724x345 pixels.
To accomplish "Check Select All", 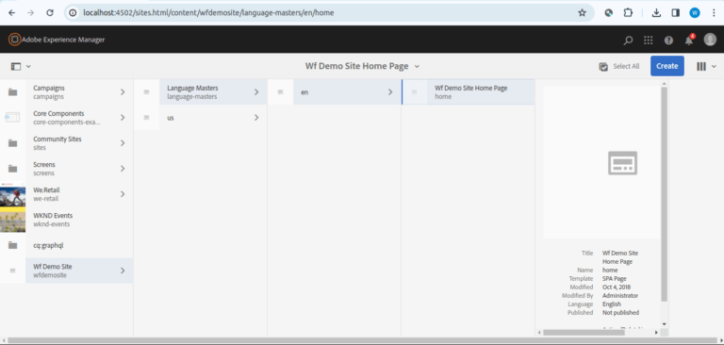I will (619, 67).
